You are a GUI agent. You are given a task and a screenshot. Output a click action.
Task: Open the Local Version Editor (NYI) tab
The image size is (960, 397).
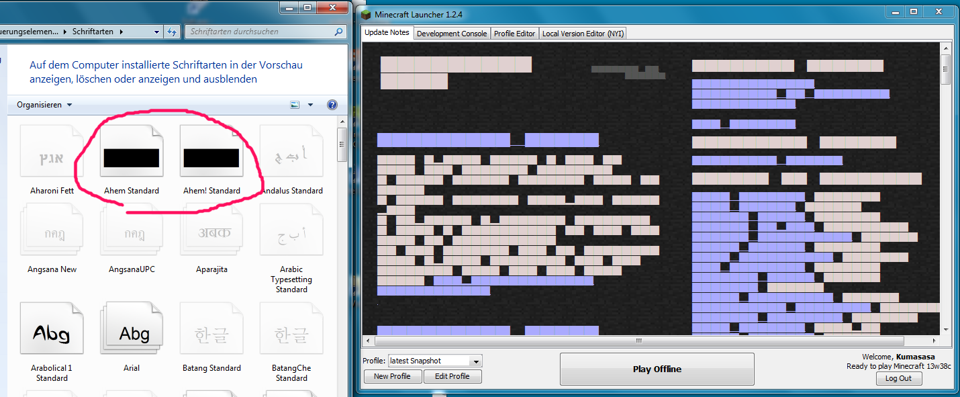click(583, 34)
